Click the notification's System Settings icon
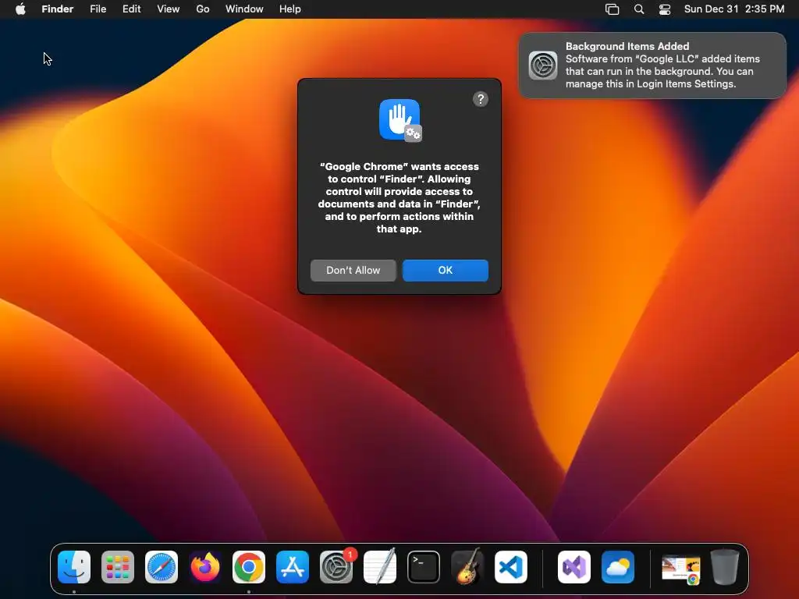This screenshot has width=799, height=599. tap(543, 66)
